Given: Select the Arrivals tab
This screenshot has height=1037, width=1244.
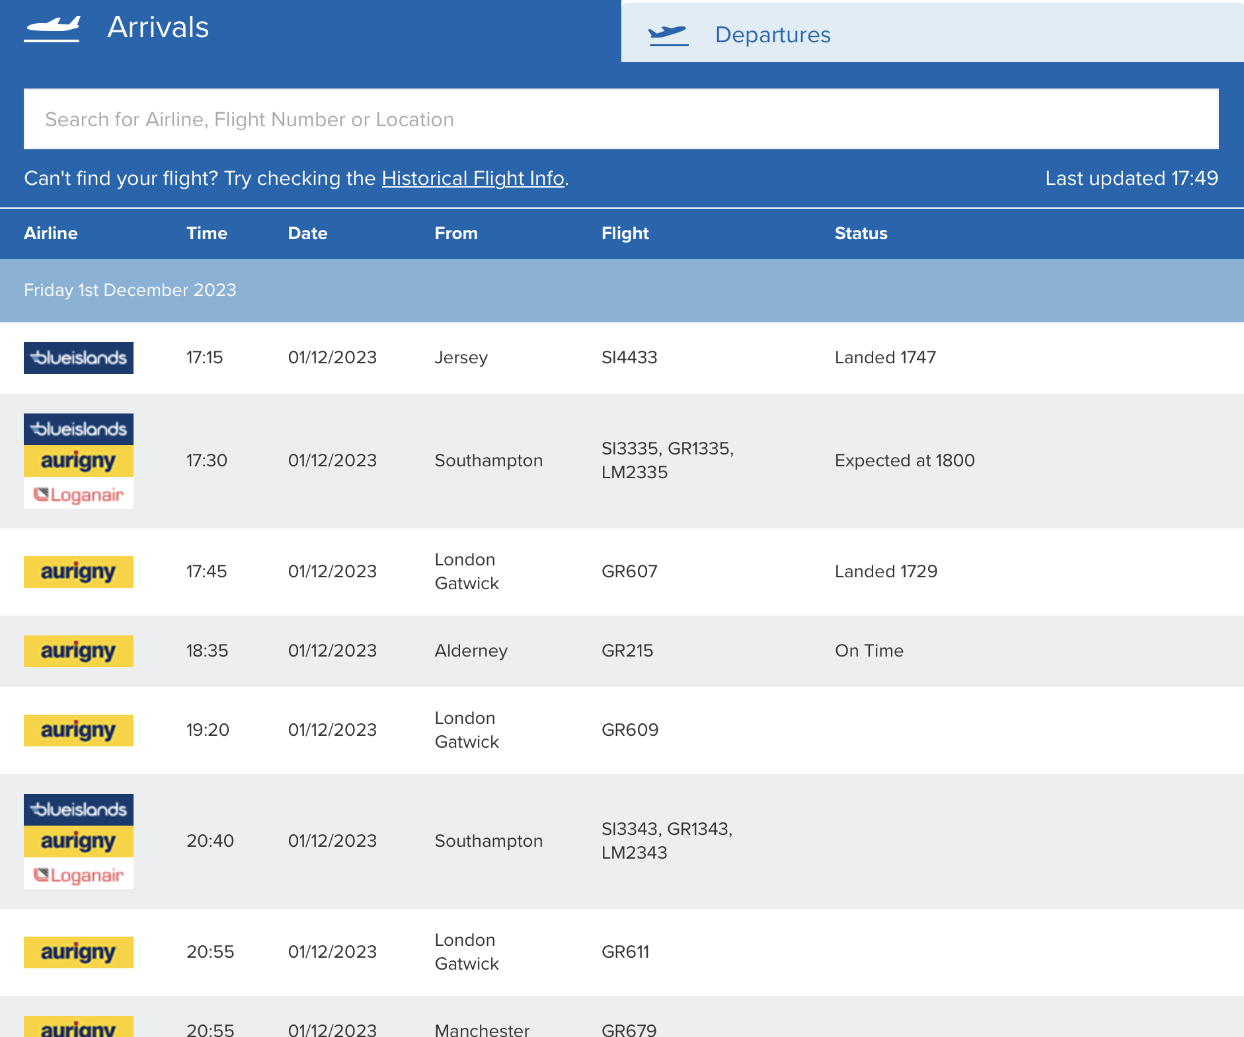Looking at the screenshot, I should point(311,31).
